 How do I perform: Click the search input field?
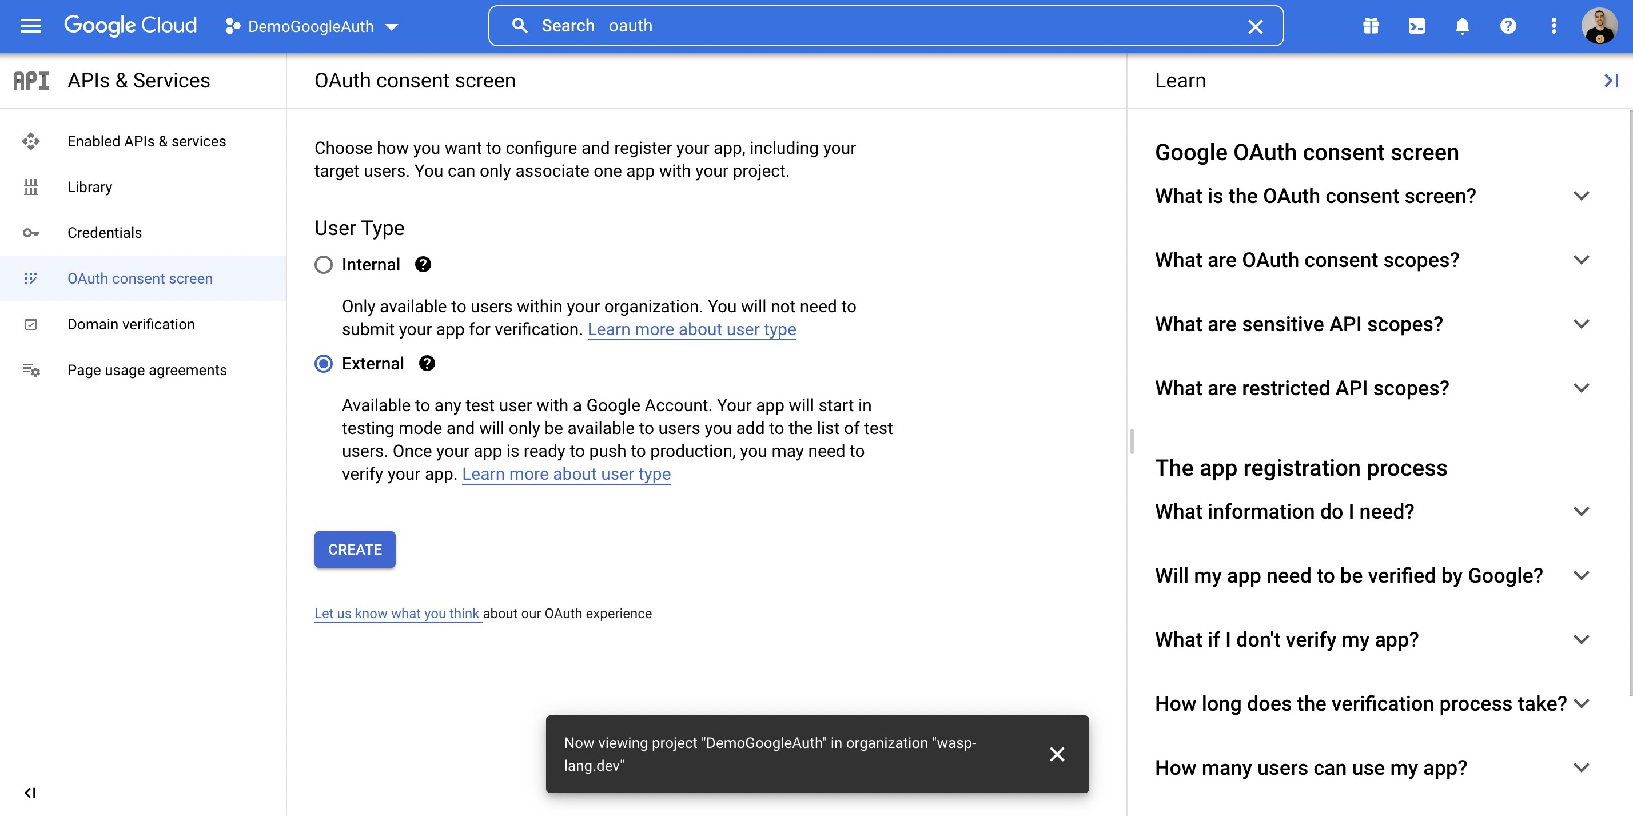coord(885,25)
